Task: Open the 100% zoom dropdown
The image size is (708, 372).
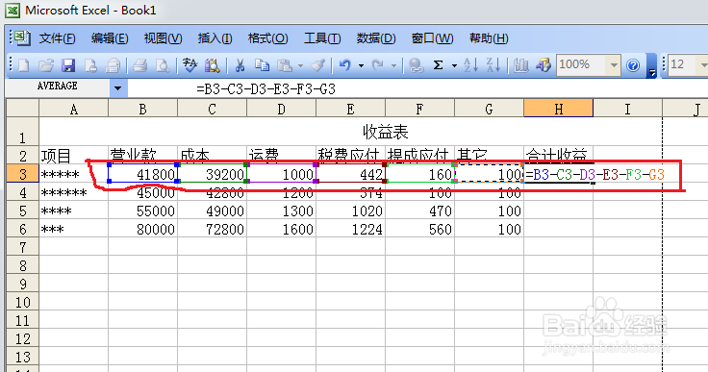Action: (x=614, y=65)
